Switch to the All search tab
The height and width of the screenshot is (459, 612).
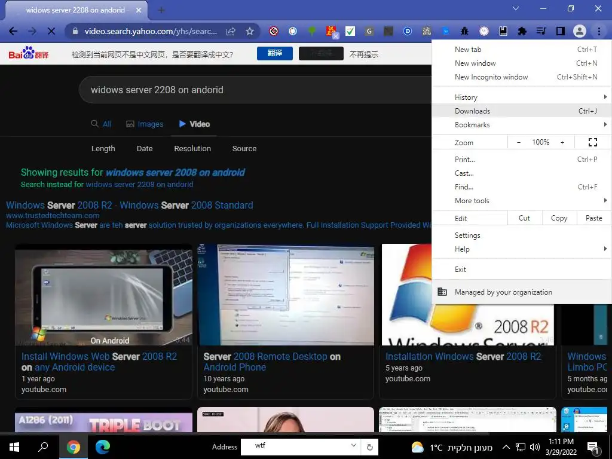[102, 124]
